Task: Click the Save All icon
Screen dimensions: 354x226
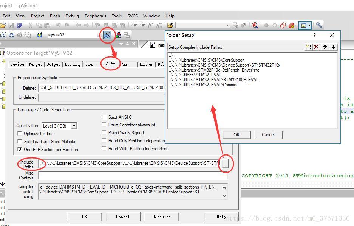Action: pyautogui.click(x=19, y=25)
